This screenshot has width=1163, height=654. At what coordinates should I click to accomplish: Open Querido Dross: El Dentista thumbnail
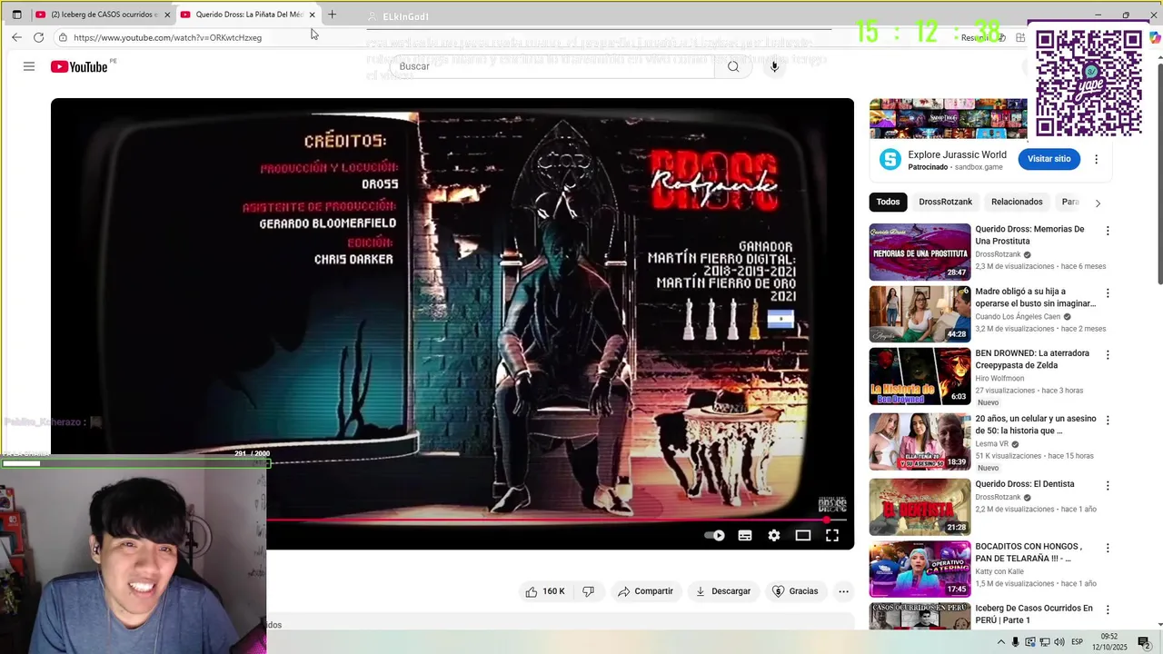click(x=919, y=507)
